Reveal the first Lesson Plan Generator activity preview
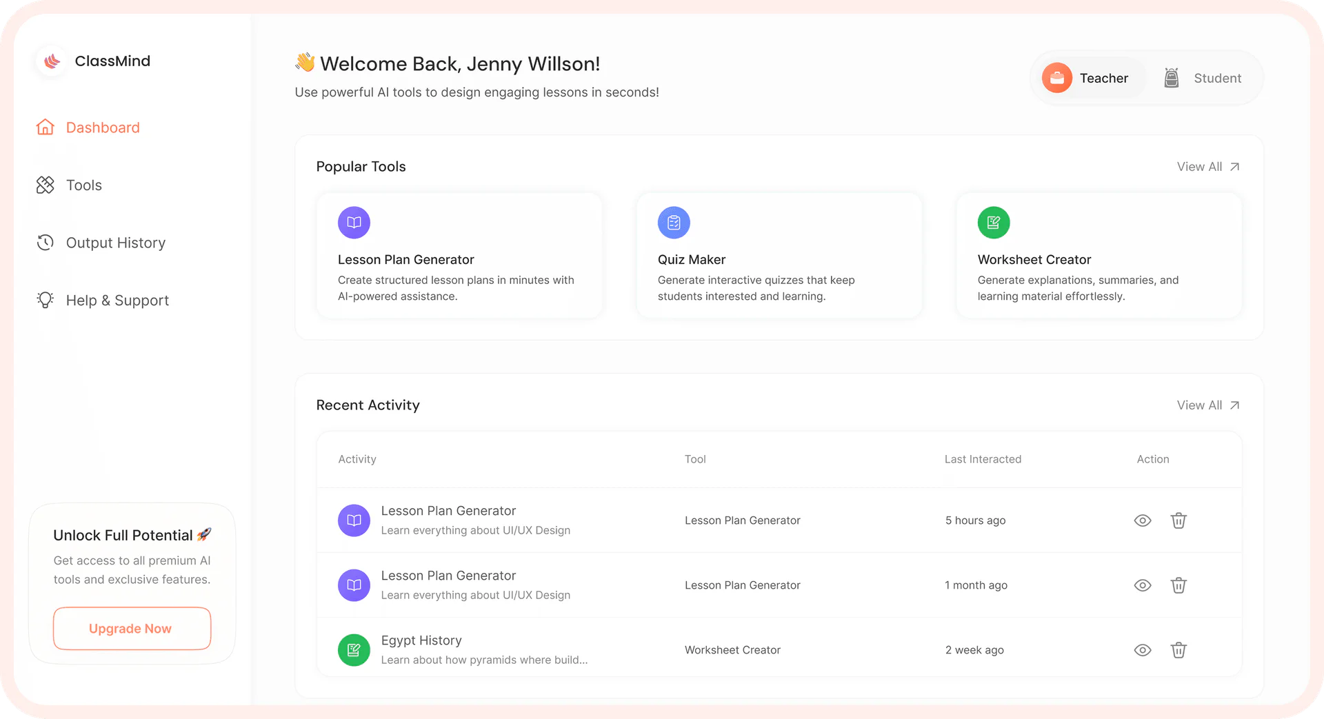This screenshot has height=719, width=1324. tap(1143, 520)
